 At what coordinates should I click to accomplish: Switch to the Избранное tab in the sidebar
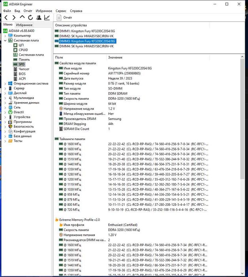point(24,25)
